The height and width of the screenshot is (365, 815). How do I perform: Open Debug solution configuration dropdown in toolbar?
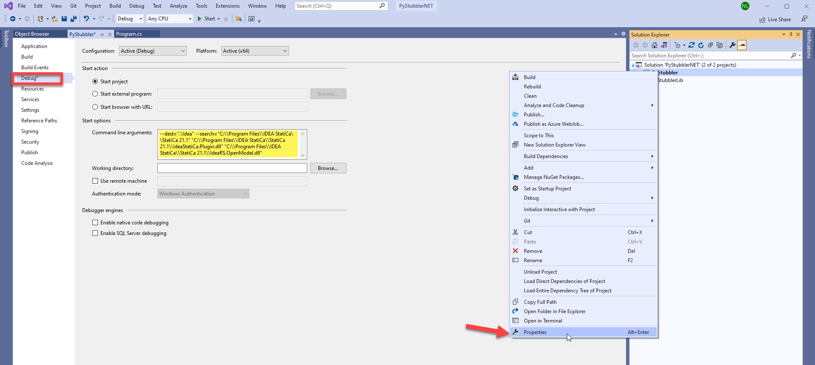(130, 19)
